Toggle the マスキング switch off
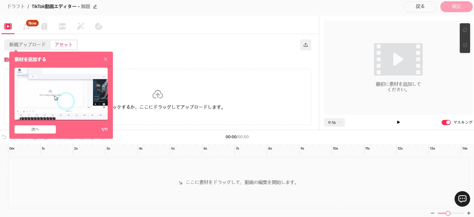Viewport: 474px width, 217px height. (x=446, y=122)
